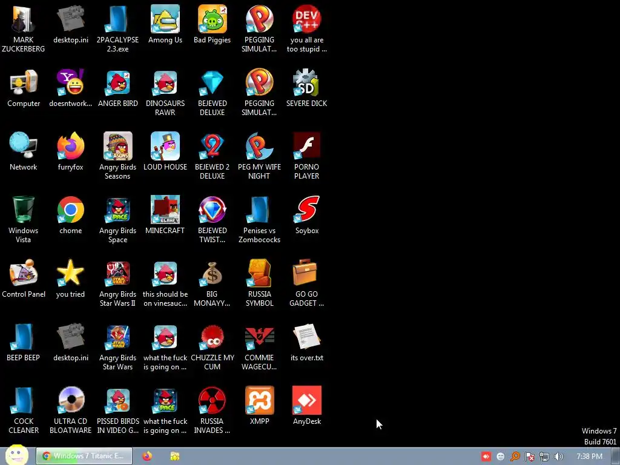Click the 7:38 PM taskbar clock
This screenshot has width=620, height=465.
point(590,457)
